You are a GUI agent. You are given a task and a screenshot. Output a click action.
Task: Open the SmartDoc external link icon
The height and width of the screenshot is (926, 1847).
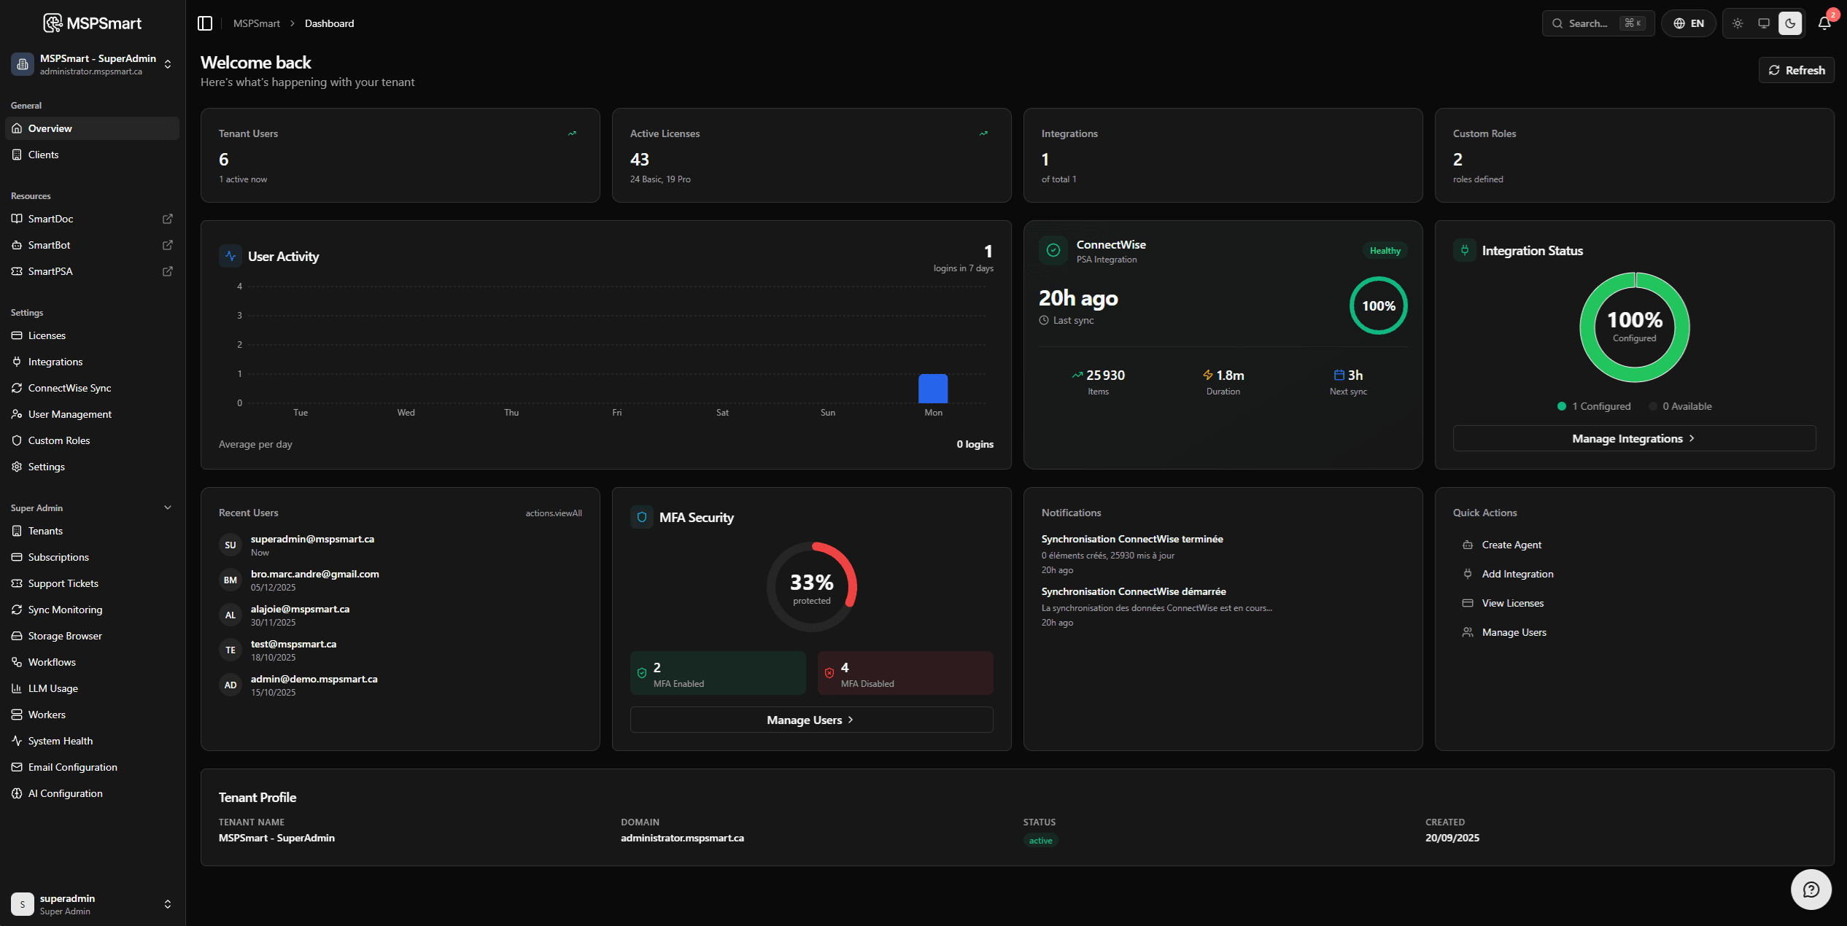coord(167,219)
